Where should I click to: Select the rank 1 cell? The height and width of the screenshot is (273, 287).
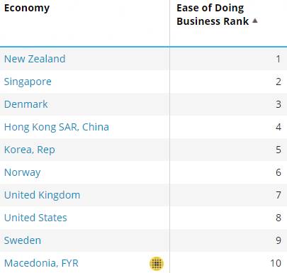pos(228,59)
